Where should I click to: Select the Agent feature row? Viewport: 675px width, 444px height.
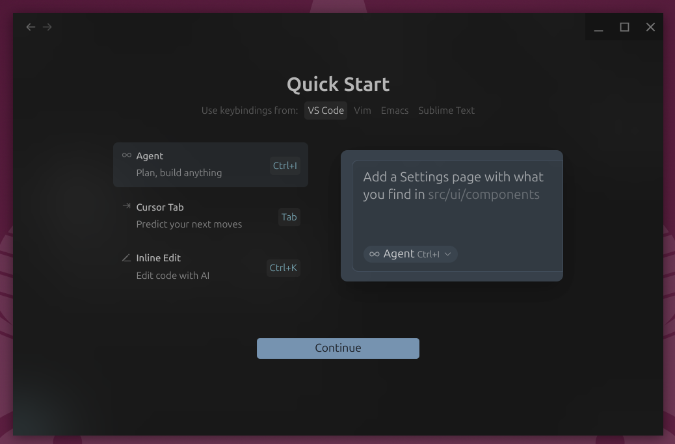tap(211, 164)
